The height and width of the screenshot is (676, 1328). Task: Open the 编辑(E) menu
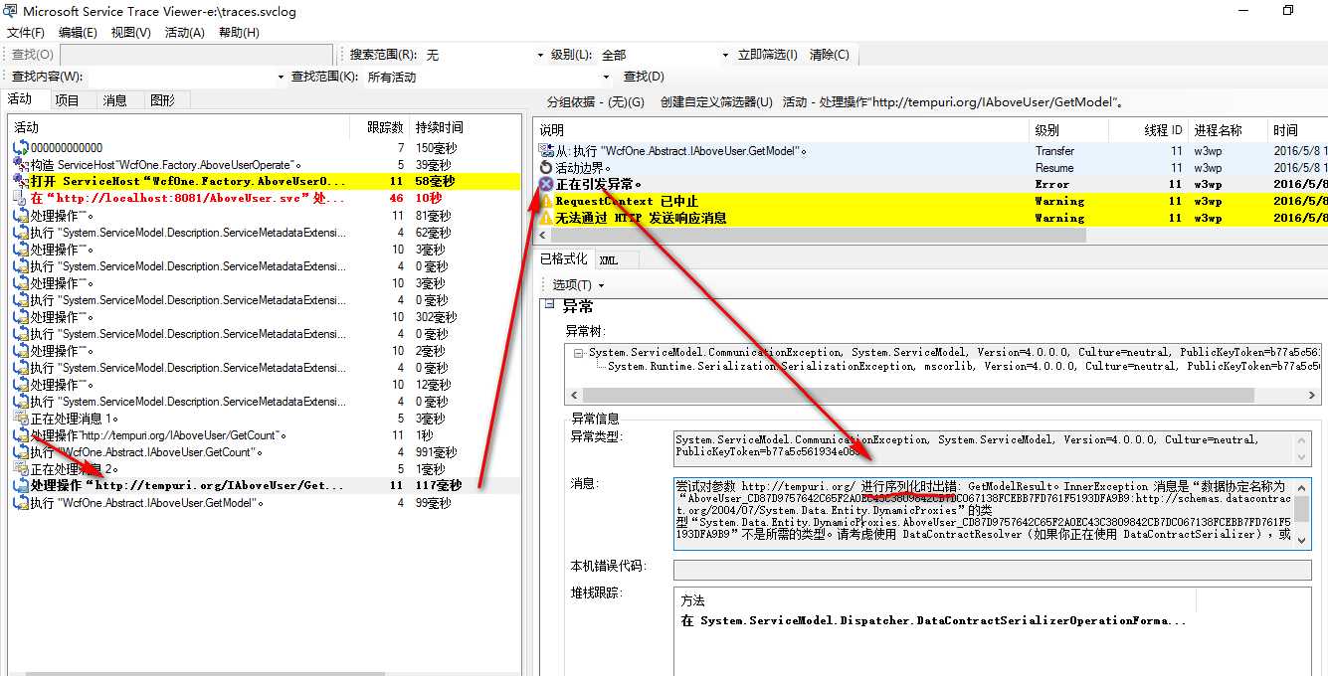79,32
